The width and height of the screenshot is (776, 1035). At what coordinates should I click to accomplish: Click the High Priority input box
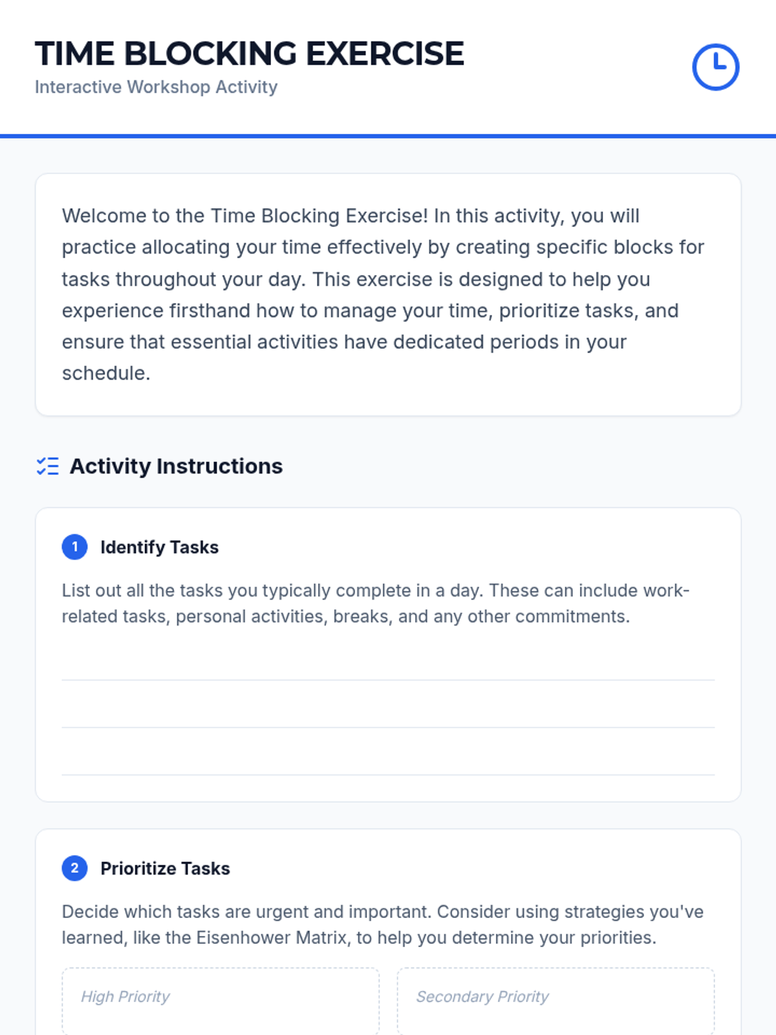coord(221,1001)
